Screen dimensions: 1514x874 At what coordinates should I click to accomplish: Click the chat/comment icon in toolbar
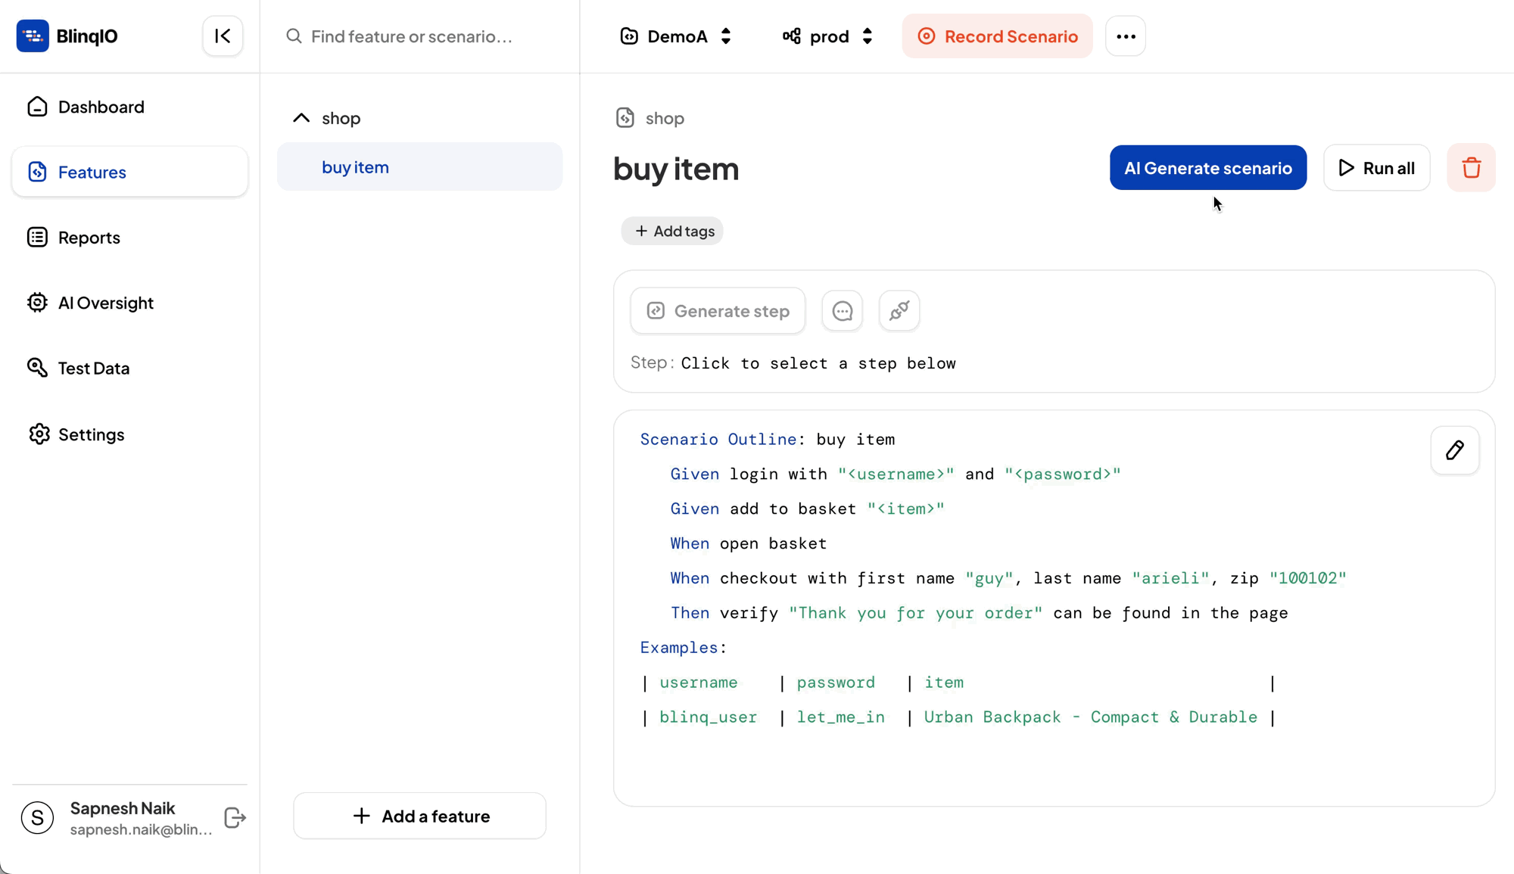click(843, 311)
